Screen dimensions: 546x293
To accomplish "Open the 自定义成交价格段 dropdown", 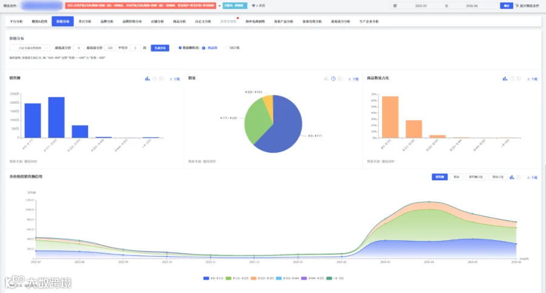I will tap(30, 48).
